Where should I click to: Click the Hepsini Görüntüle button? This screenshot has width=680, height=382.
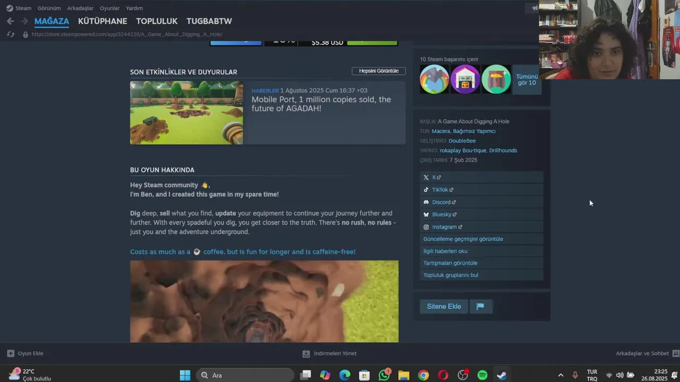click(379, 71)
